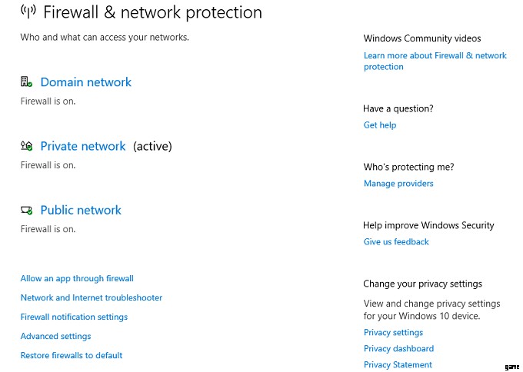Open the Public network settings

(x=81, y=210)
